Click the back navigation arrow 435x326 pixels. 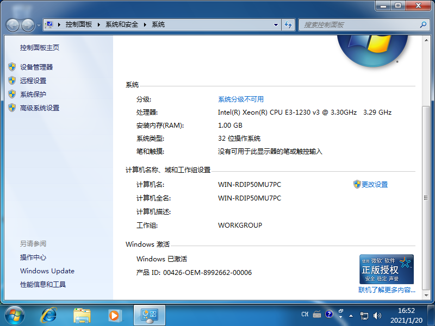point(13,24)
